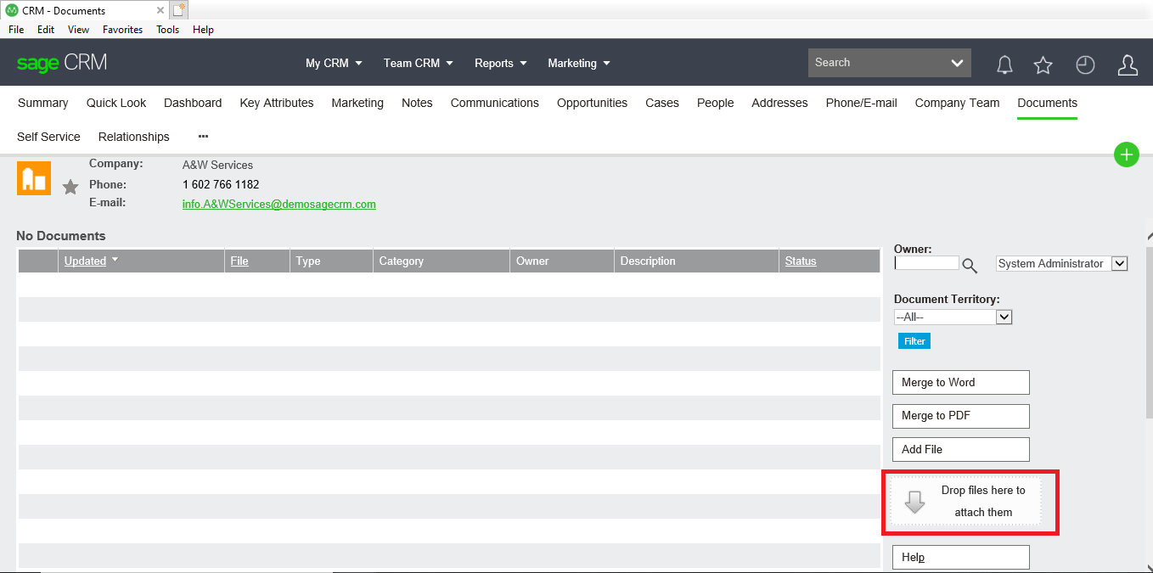Screen dimensions: 1153x573
Task: Switch to the Dashboard tab
Action: pos(193,103)
